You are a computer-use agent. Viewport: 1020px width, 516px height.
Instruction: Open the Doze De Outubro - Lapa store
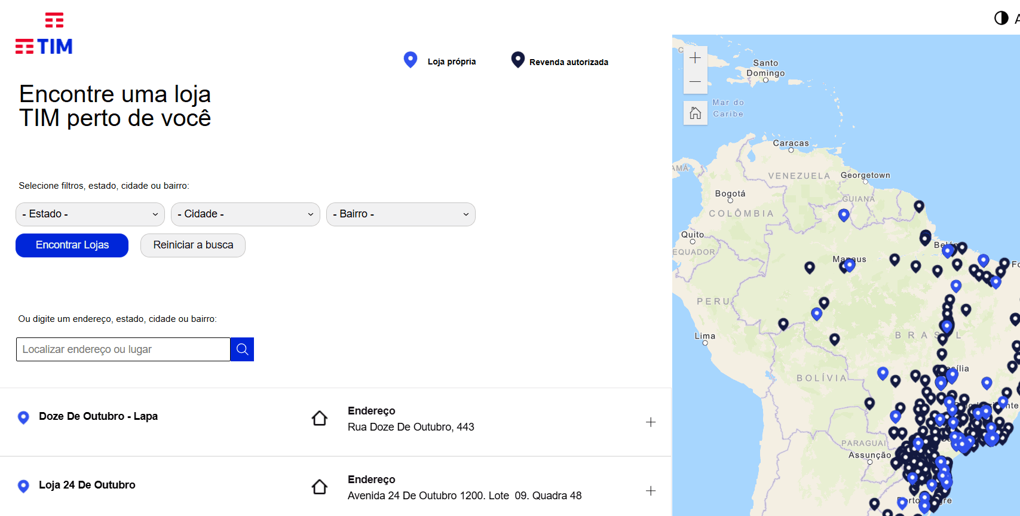(98, 416)
